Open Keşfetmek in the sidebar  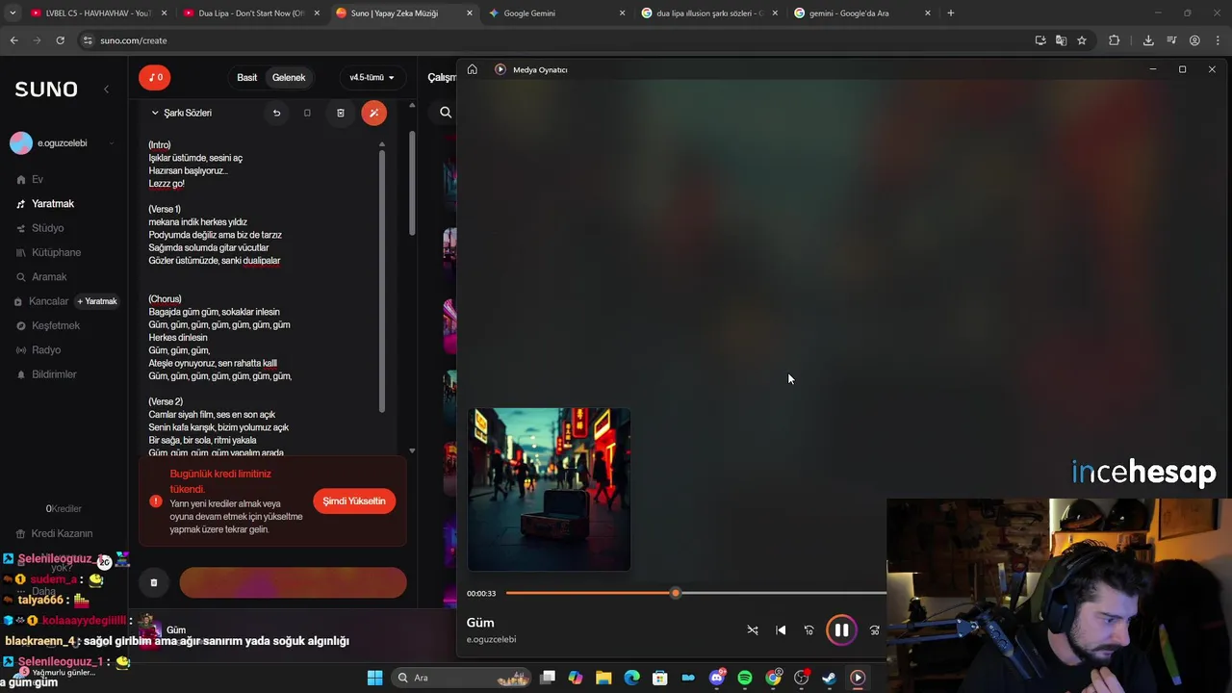(56, 325)
